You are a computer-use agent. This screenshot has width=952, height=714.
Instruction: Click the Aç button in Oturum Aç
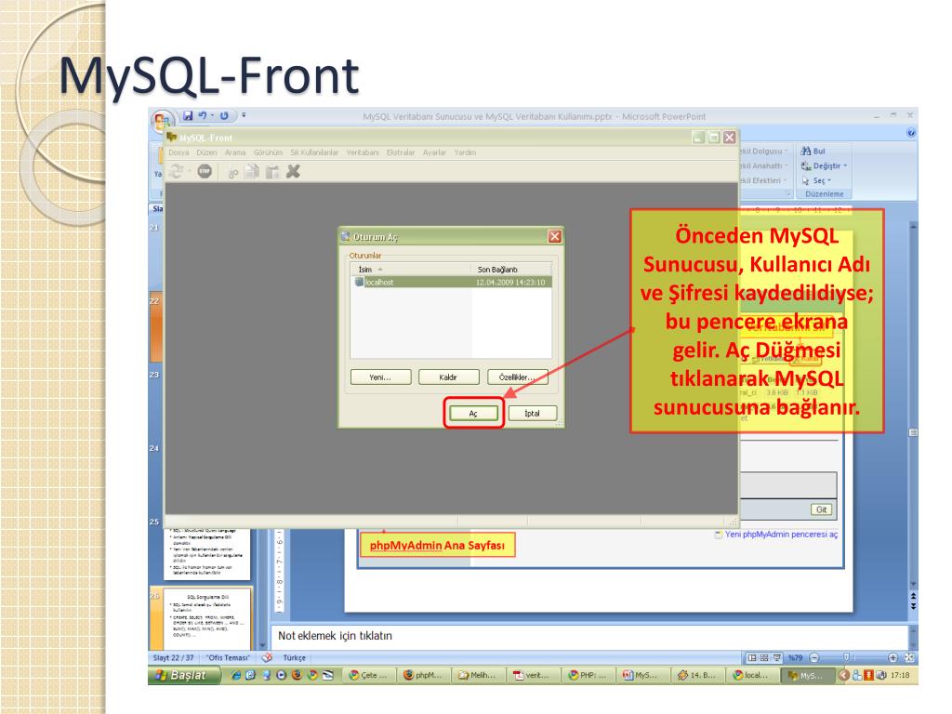473,414
